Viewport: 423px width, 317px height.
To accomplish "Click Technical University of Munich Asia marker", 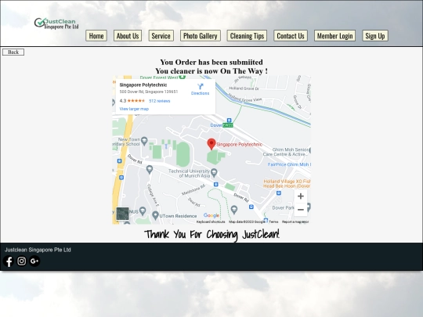I will [214, 172].
